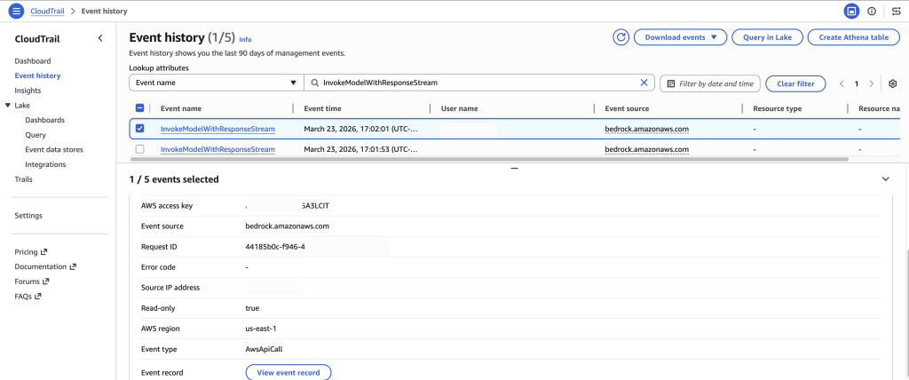Click the View event record button
The image size is (909, 380).
[289, 373]
